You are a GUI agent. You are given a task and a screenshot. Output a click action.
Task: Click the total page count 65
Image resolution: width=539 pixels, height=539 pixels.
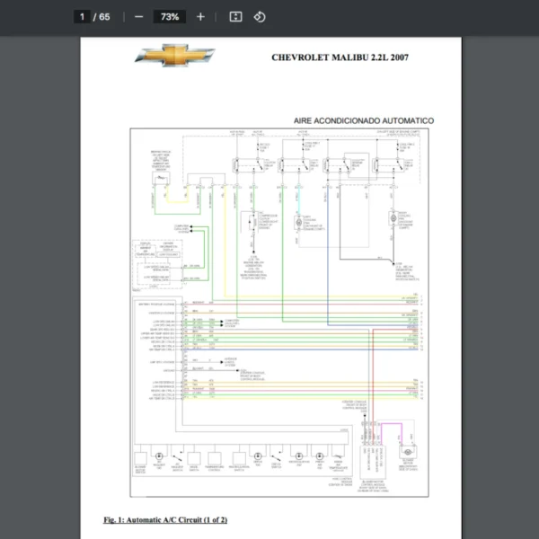pos(105,16)
